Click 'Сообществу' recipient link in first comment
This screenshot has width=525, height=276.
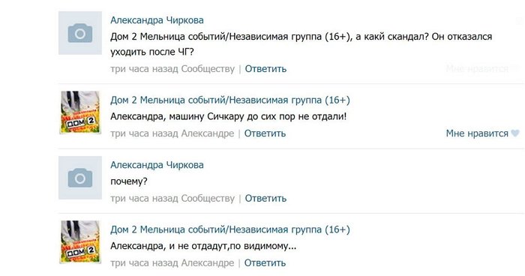[208, 69]
